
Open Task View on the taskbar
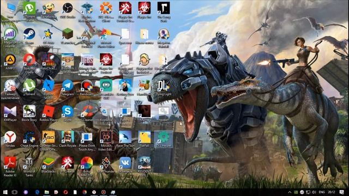click(15, 192)
